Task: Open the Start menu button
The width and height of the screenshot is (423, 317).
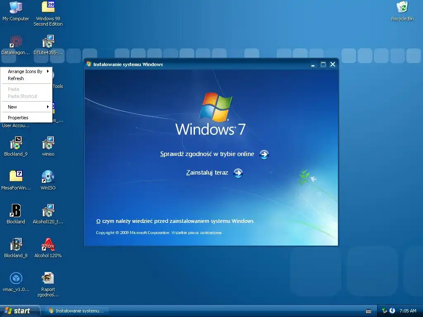Action: tap(19, 311)
